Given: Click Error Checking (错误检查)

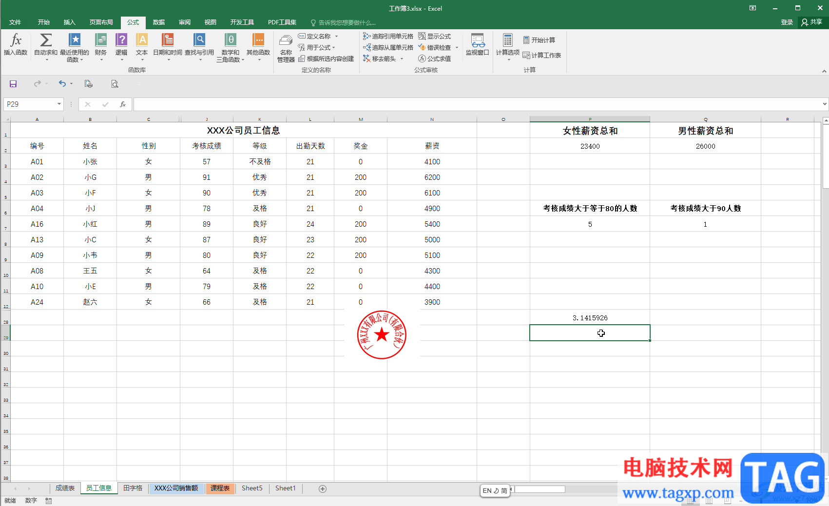Looking at the screenshot, I should coord(435,47).
